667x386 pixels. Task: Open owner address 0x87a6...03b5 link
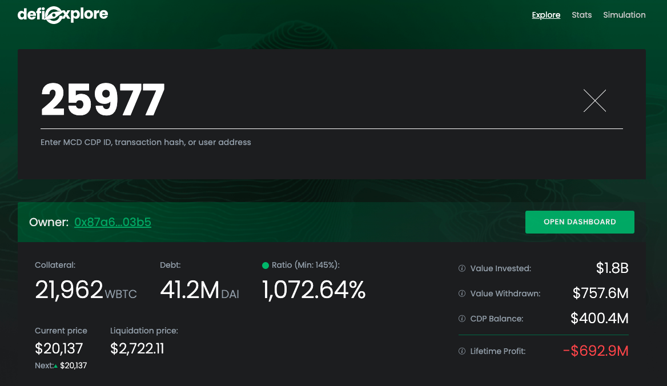point(112,222)
